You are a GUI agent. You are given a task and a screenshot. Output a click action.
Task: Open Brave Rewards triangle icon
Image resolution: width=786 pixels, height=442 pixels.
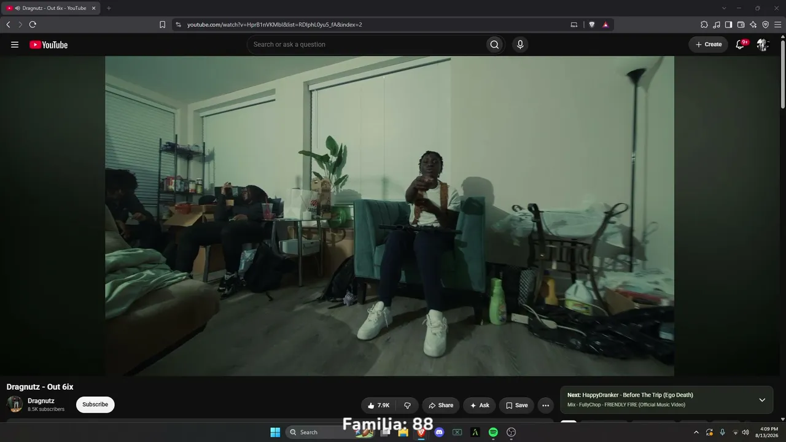605,25
